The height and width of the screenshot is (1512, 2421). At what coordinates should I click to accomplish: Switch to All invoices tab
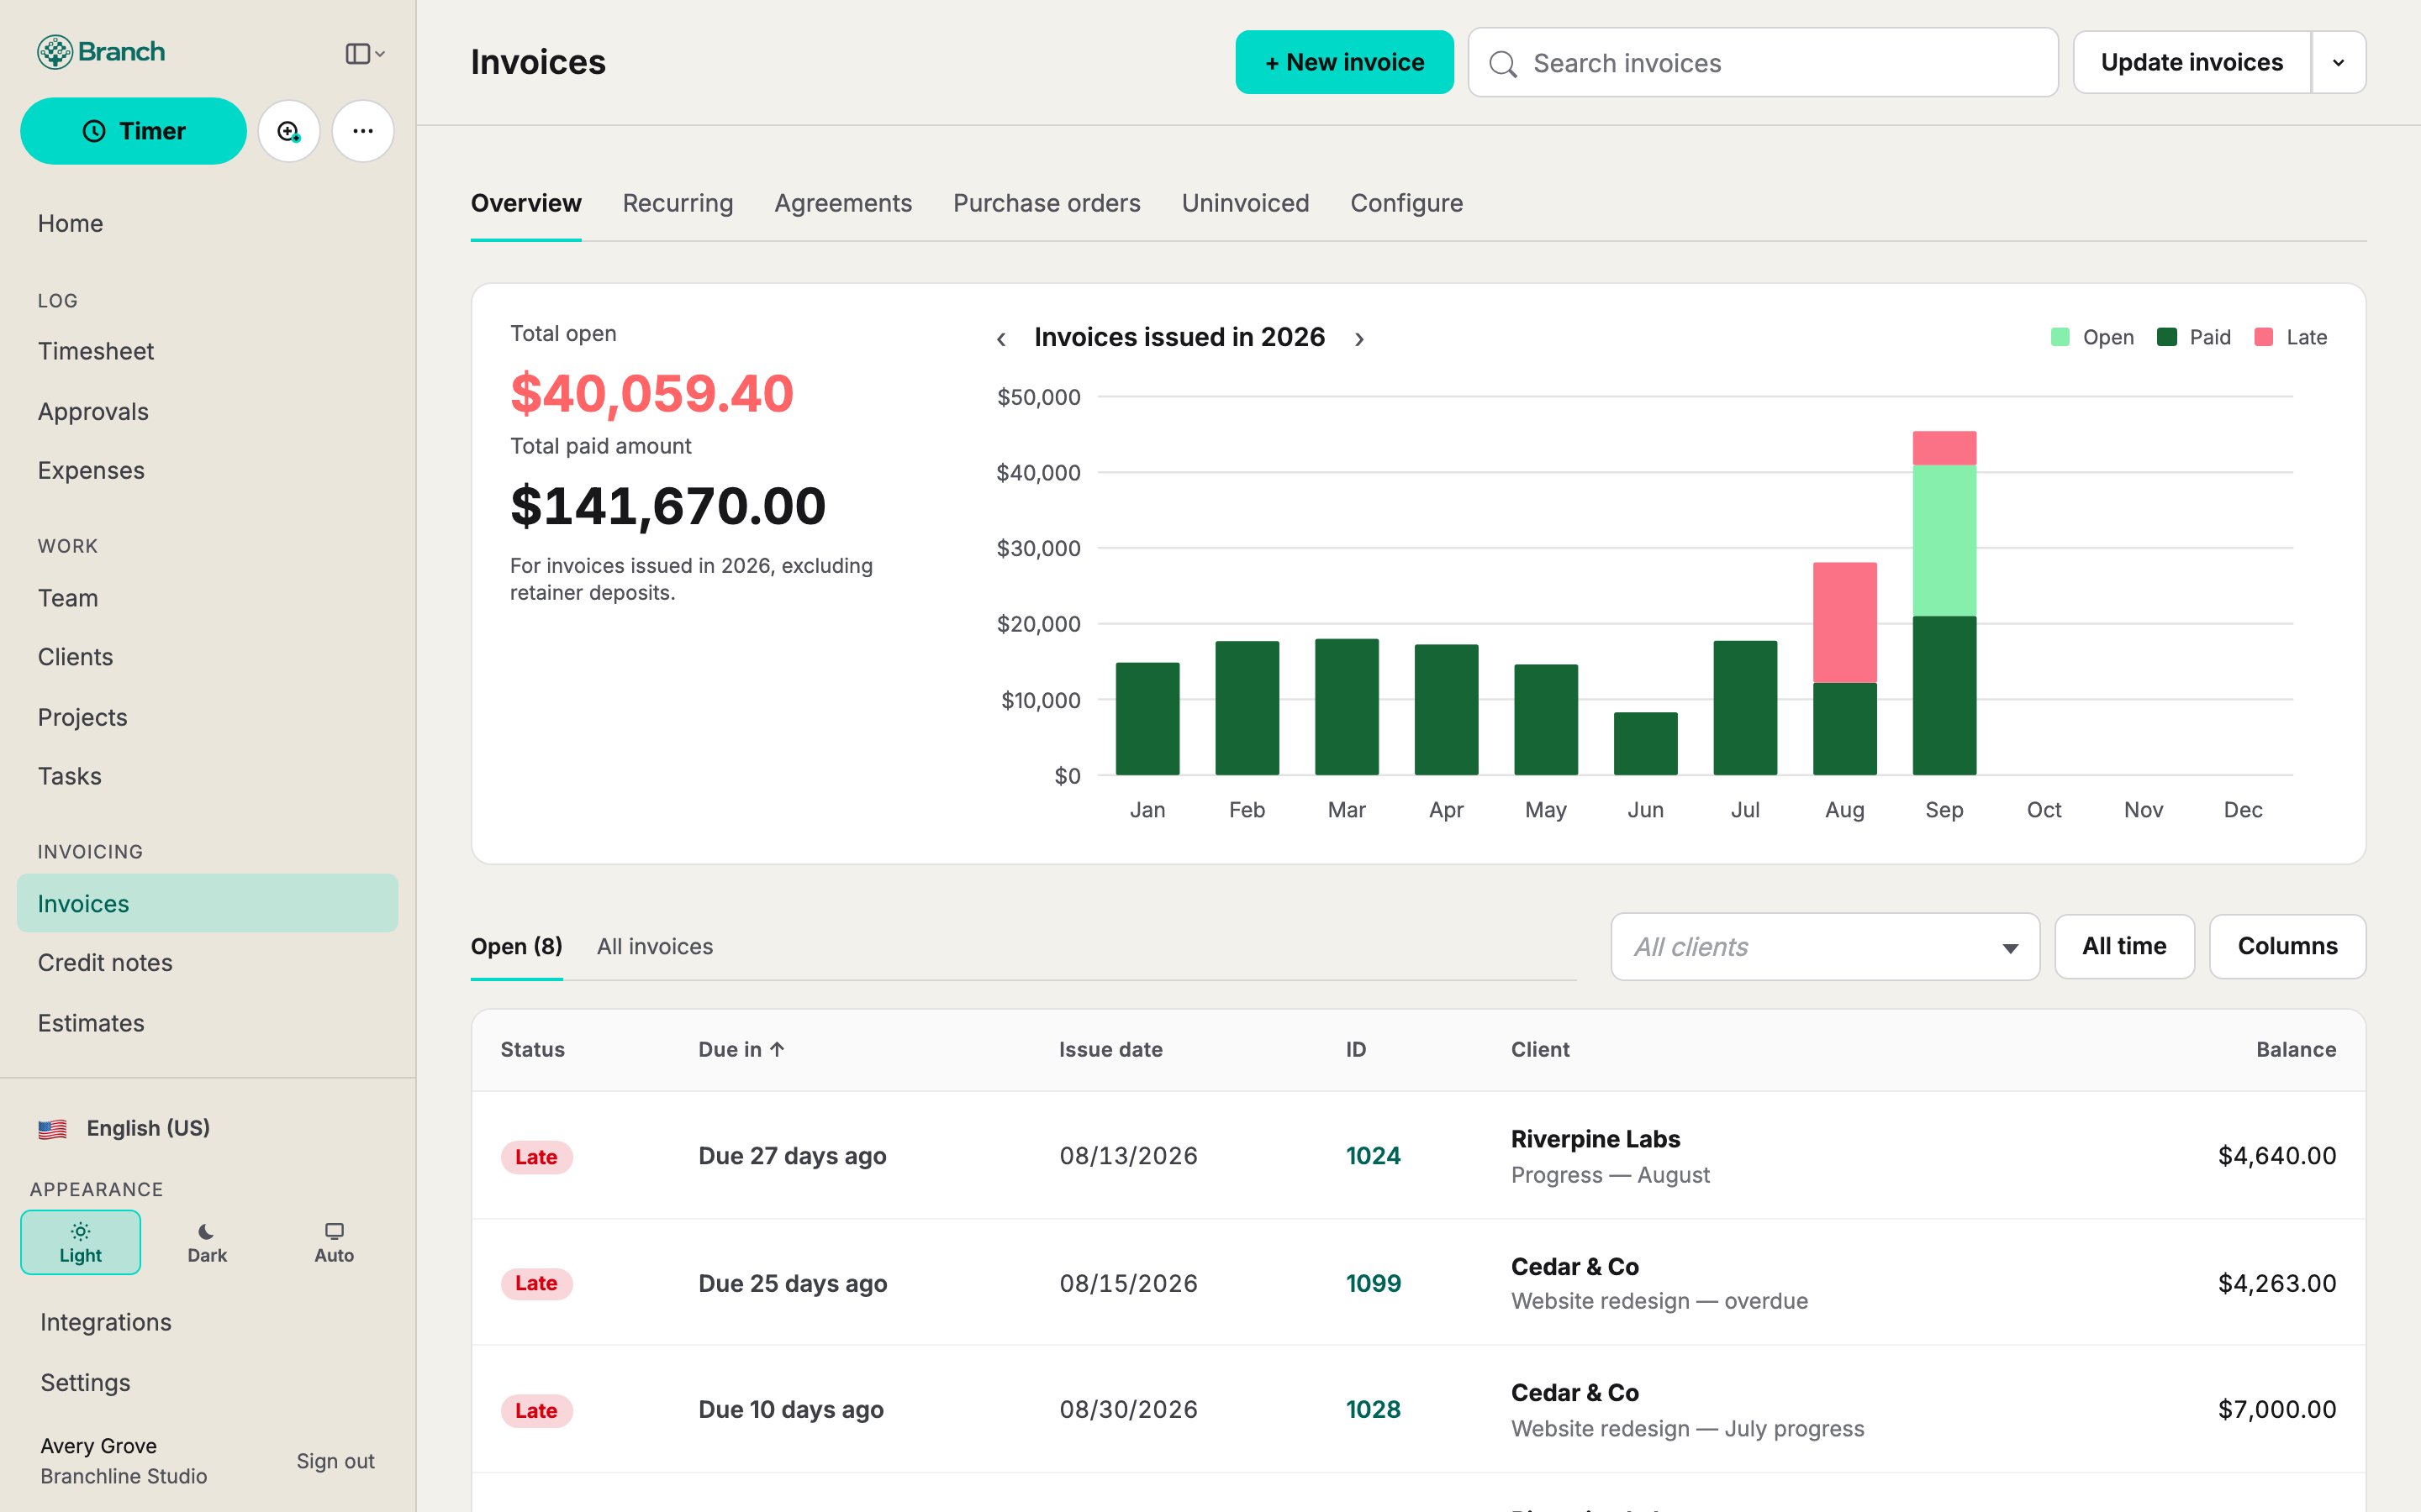click(654, 946)
